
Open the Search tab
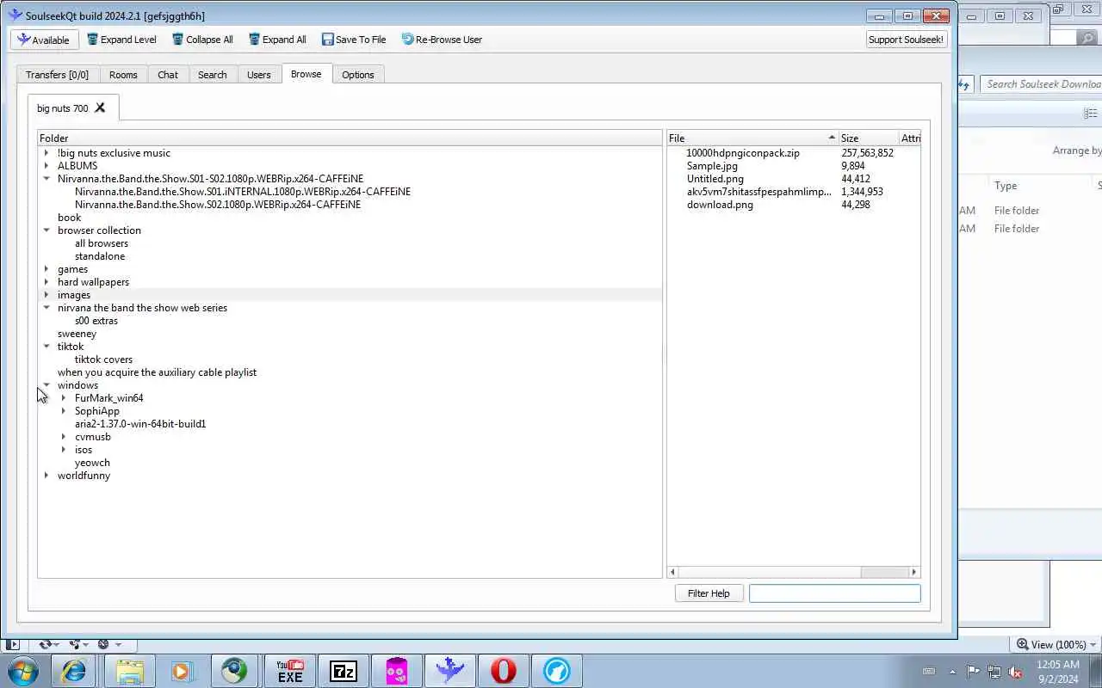[x=213, y=75]
